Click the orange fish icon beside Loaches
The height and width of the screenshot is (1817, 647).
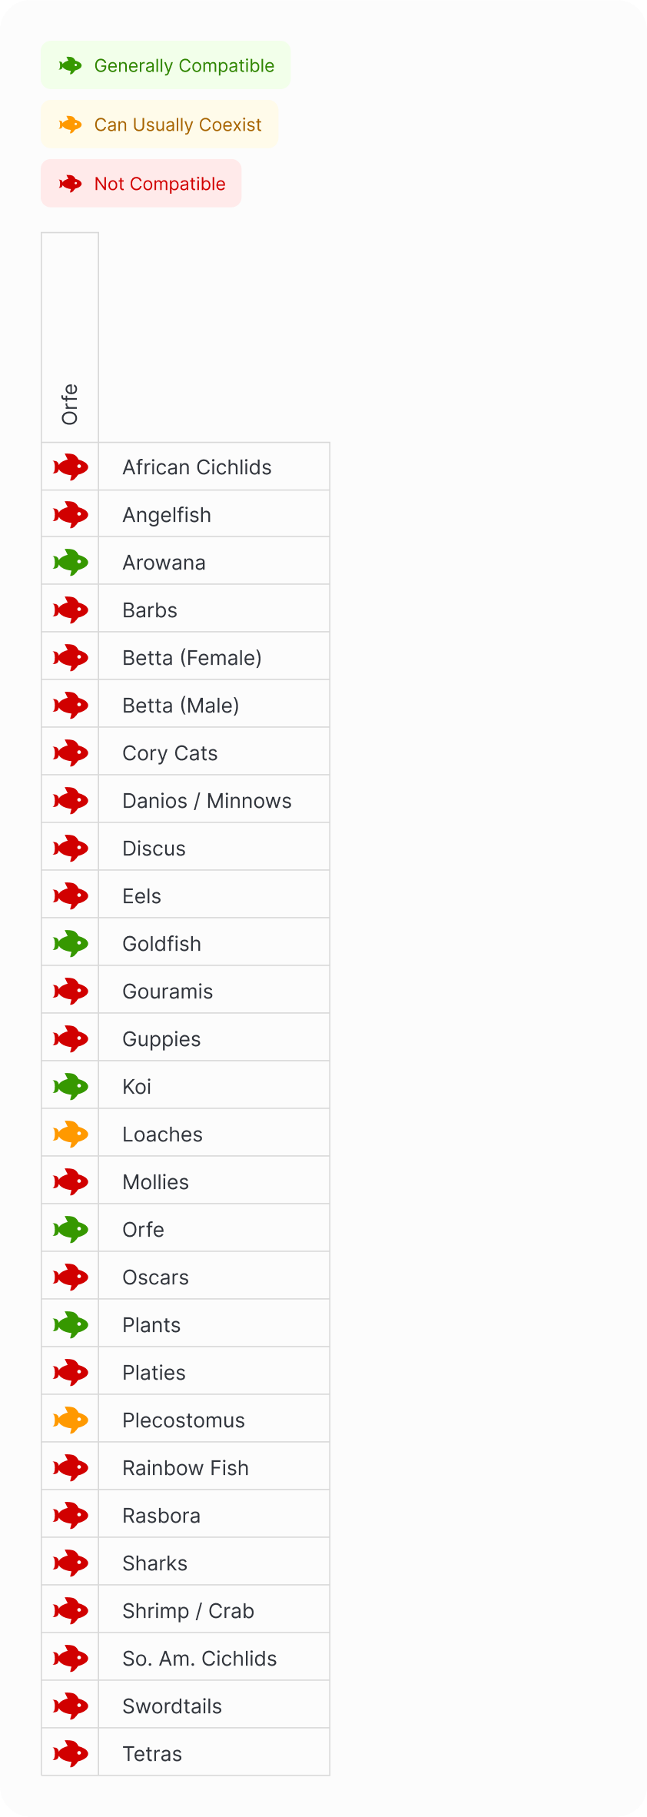pyautogui.click(x=71, y=1134)
